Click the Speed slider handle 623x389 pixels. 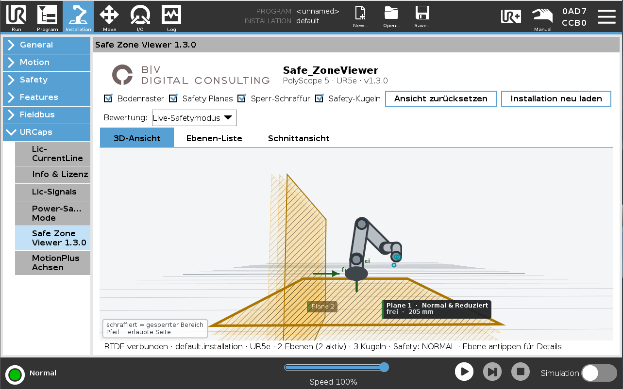click(x=384, y=367)
